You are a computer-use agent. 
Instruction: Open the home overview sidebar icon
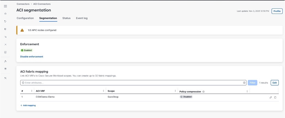5,14
